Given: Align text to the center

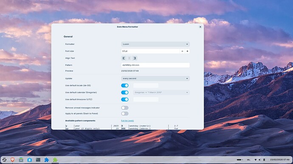Looking at the screenshot, I should [x=129, y=58].
